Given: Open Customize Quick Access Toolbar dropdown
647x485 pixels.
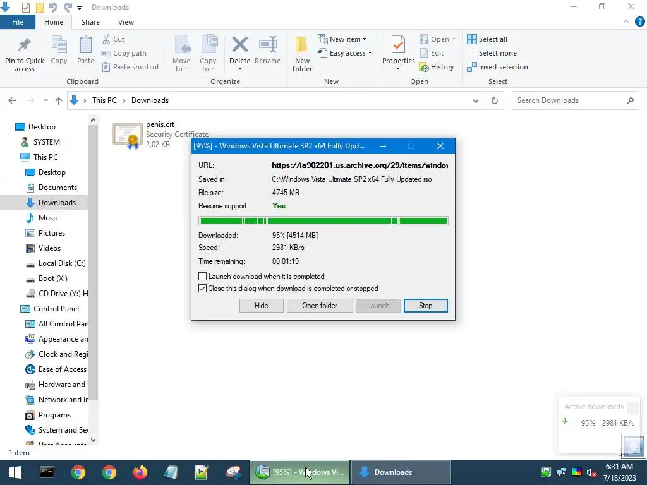Looking at the screenshot, I should [79, 8].
